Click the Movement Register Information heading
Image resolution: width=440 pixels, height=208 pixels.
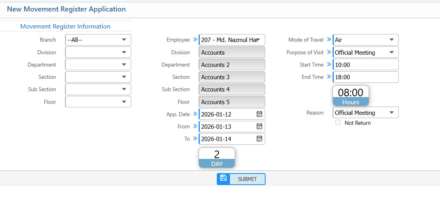[65, 27]
